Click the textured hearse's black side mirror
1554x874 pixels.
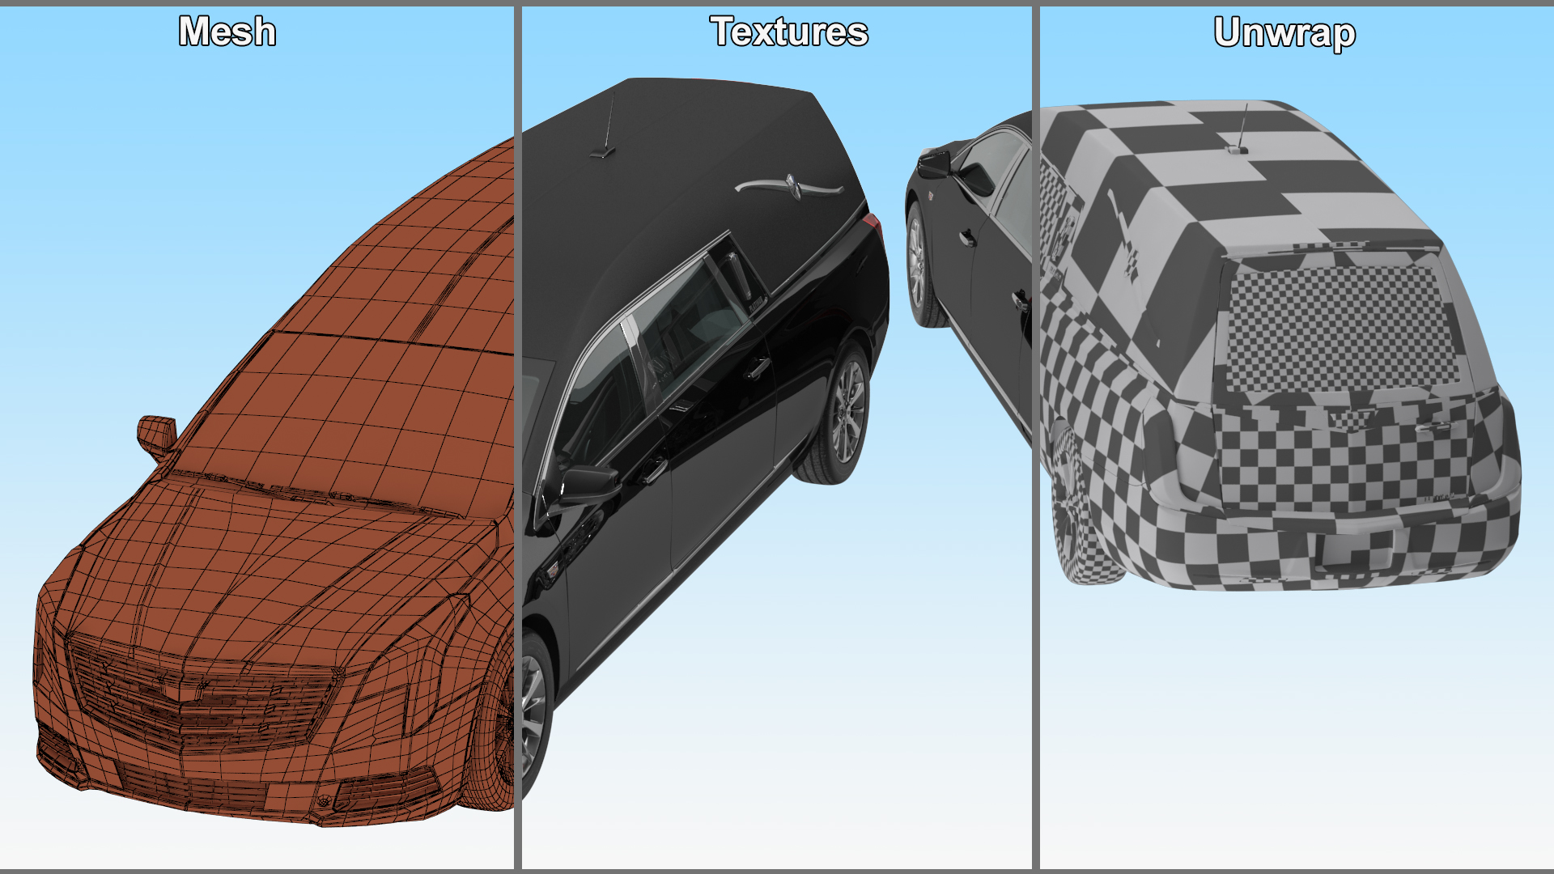pos(589,483)
